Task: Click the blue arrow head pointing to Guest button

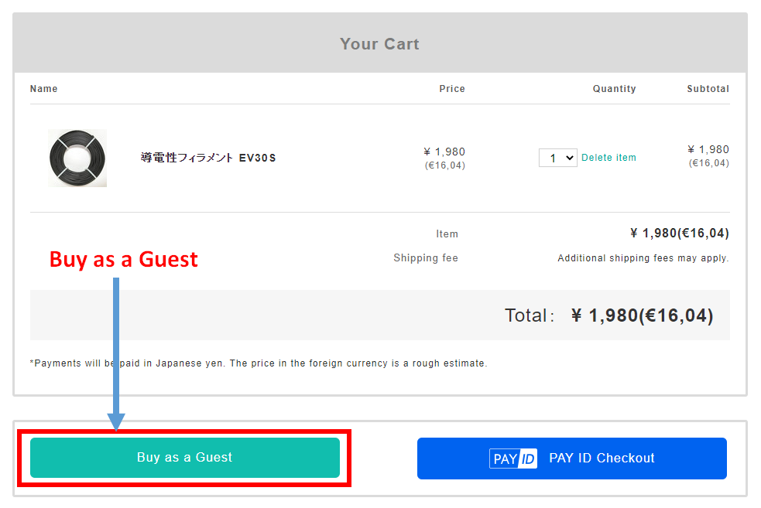Action: tap(116, 421)
